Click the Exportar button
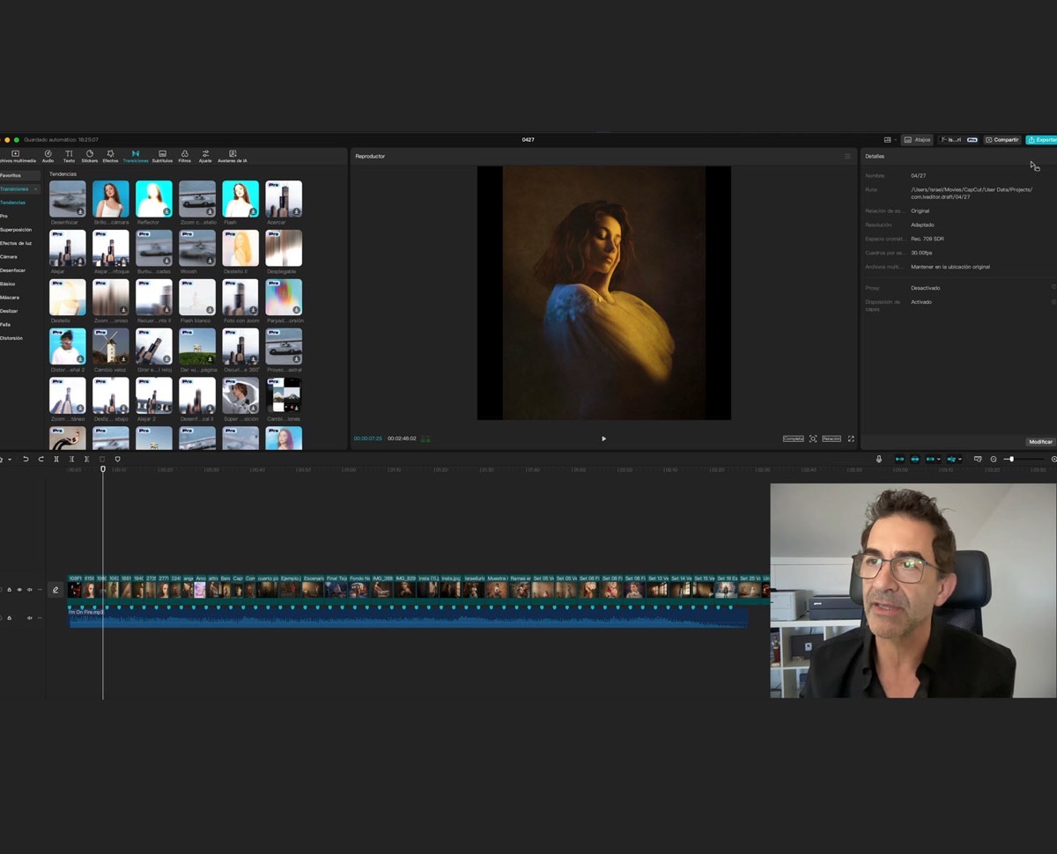This screenshot has width=1057, height=854. click(1042, 140)
